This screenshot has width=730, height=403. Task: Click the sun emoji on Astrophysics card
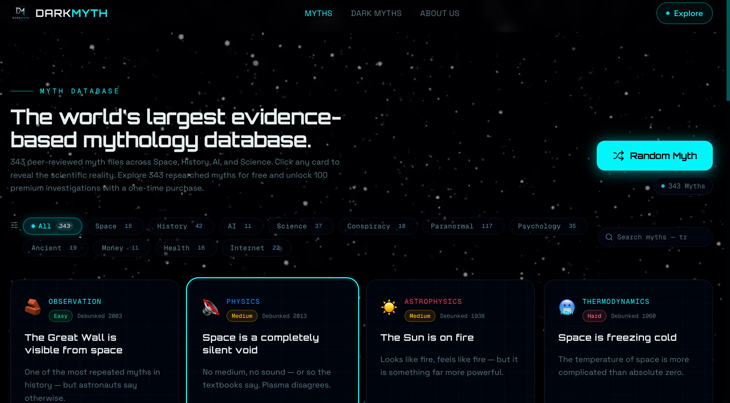tap(389, 307)
